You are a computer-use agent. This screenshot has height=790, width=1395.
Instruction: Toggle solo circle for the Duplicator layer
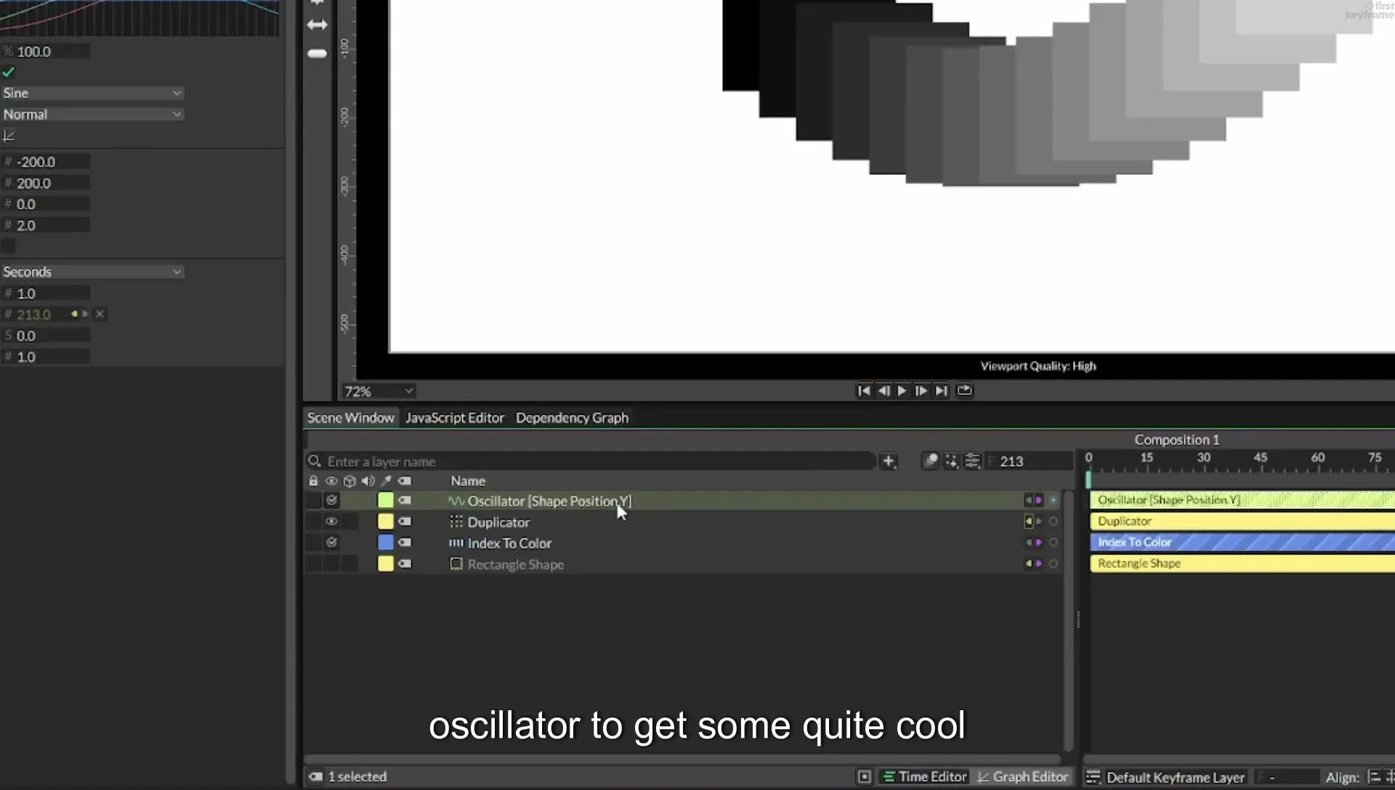(1053, 521)
